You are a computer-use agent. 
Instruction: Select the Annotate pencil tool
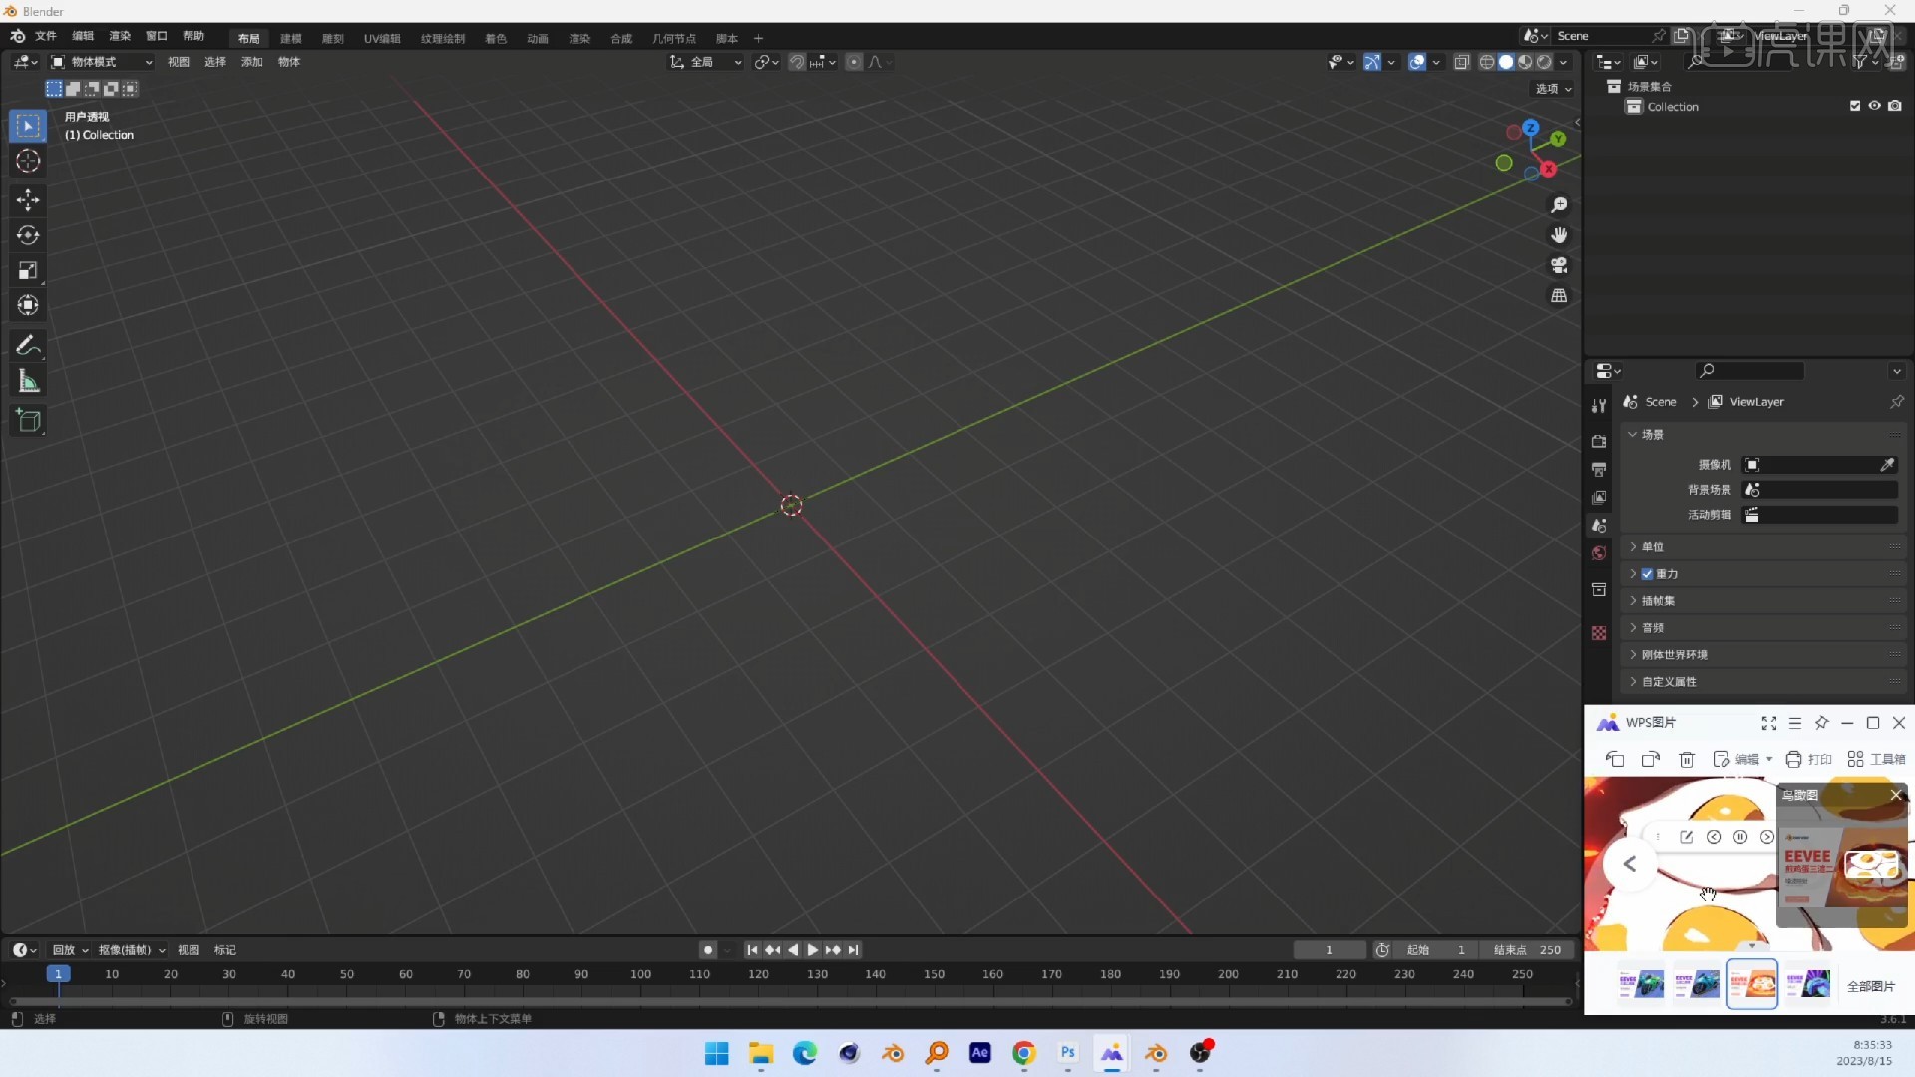click(x=28, y=345)
